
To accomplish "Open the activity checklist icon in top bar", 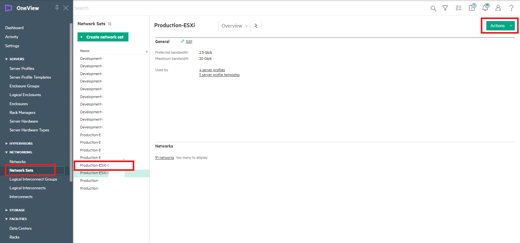I will (x=458, y=8).
